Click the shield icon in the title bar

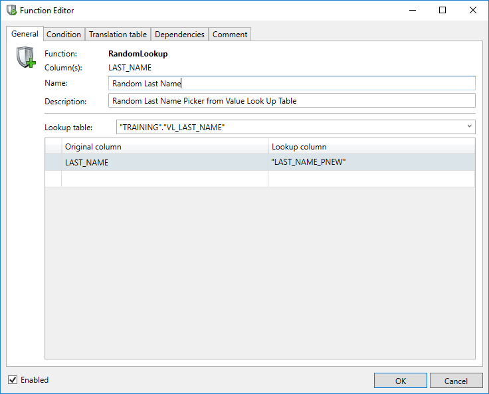pos(11,11)
